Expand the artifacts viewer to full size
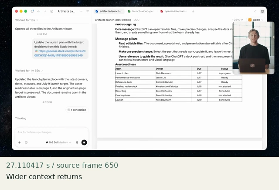279x190 pixels. [255, 11]
